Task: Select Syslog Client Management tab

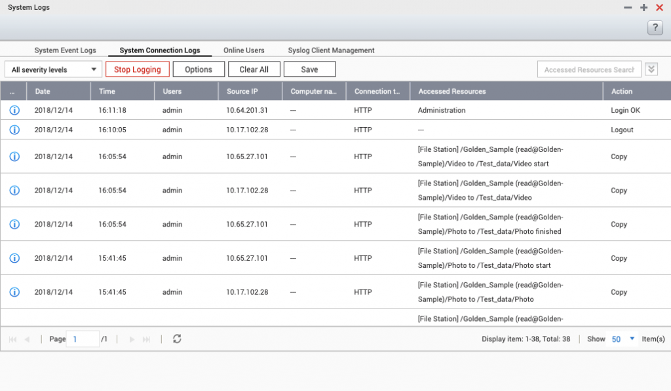Action: click(x=331, y=50)
